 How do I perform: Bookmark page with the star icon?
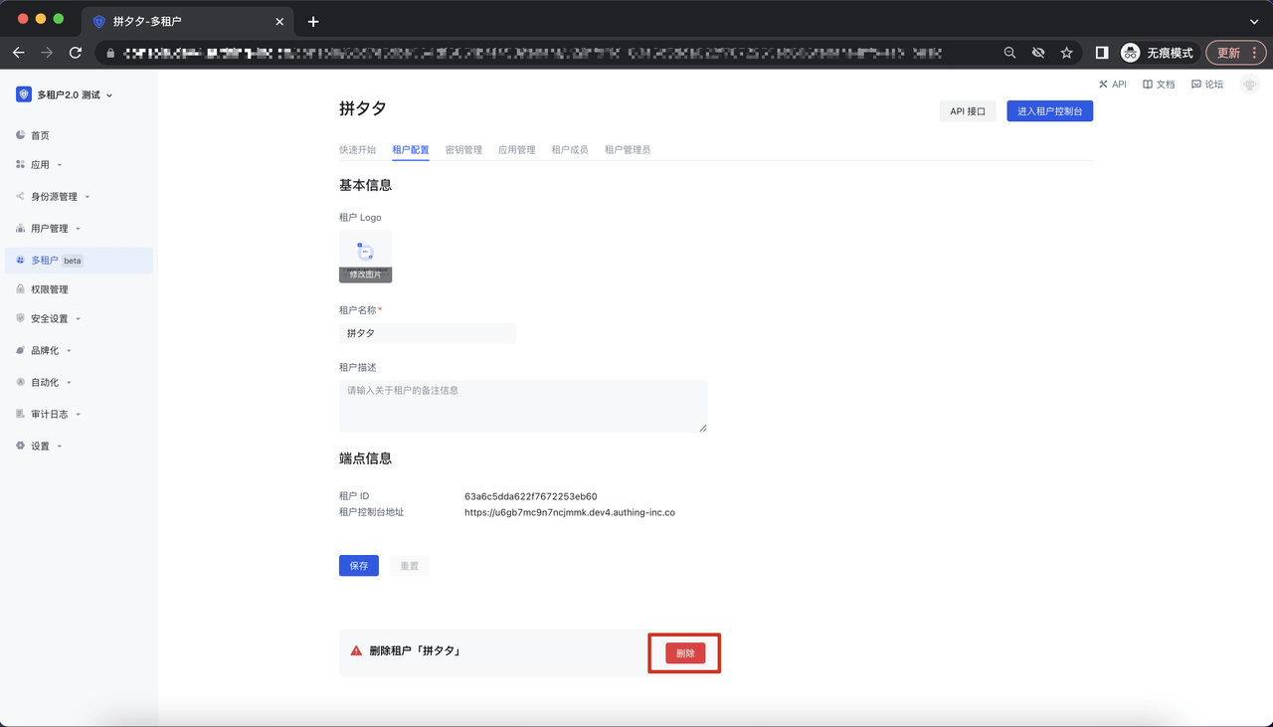(1066, 53)
